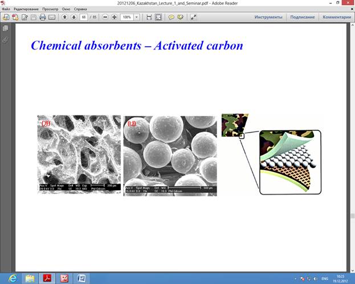Open the Просмотр menu

[50, 10]
